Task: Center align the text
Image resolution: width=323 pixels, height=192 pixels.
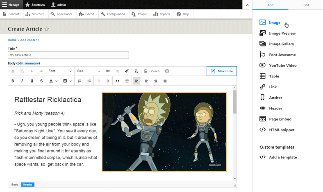Action: (x=146, y=81)
